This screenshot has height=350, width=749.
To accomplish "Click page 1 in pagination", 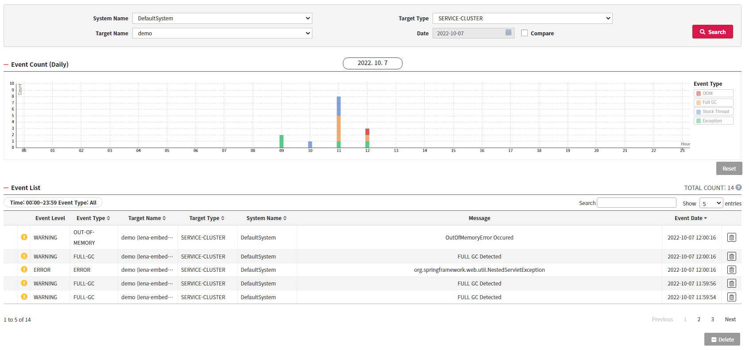I will pos(685,319).
